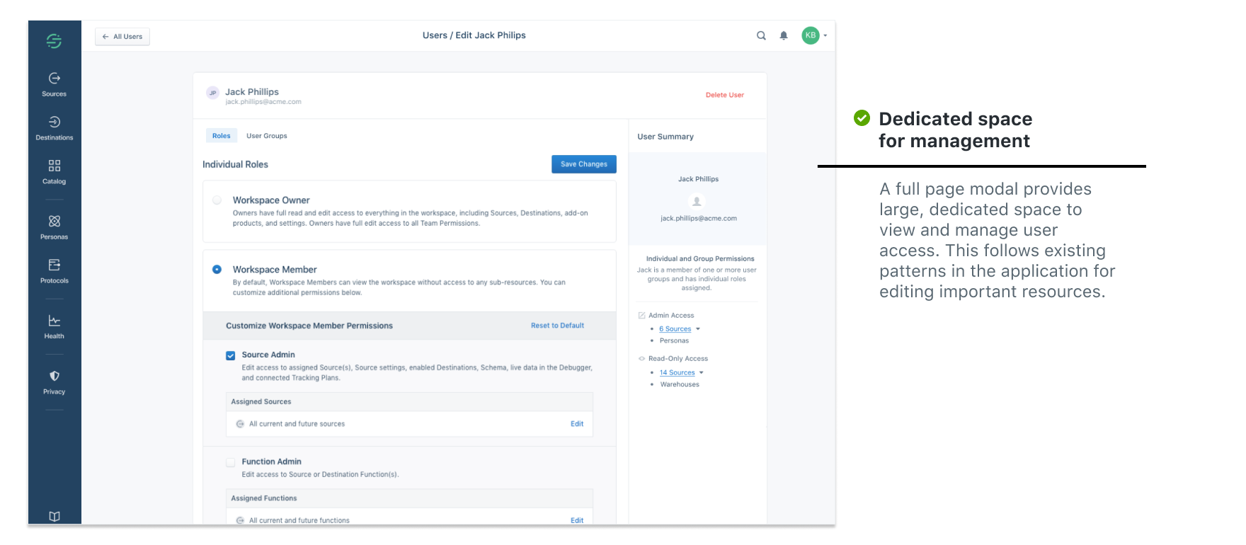Click Reset to Default link
Viewport: 1246px width, 545px height.
tap(558, 326)
